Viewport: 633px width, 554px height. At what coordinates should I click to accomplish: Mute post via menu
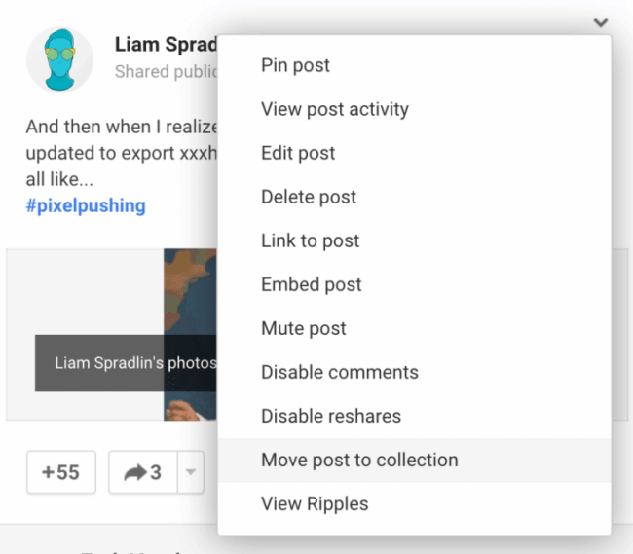(x=303, y=328)
